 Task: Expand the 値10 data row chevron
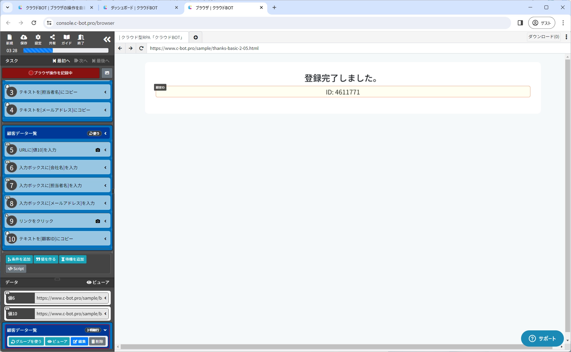click(x=105, y=314)
